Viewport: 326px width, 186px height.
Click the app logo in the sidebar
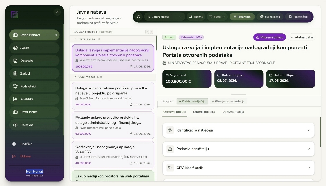coord(15,15)
